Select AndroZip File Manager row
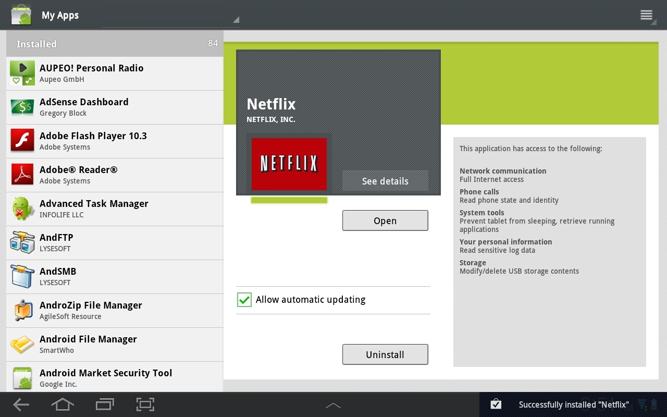Image resolution: width=667 pixels, height=417 pixels. tap(115, 311)
